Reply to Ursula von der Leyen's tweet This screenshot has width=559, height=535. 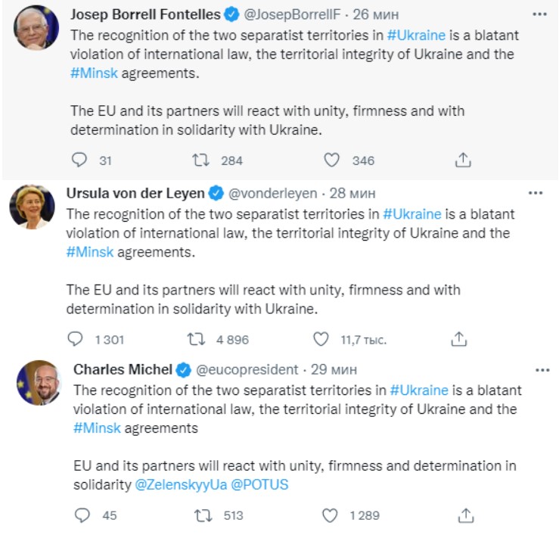(76, 339)
